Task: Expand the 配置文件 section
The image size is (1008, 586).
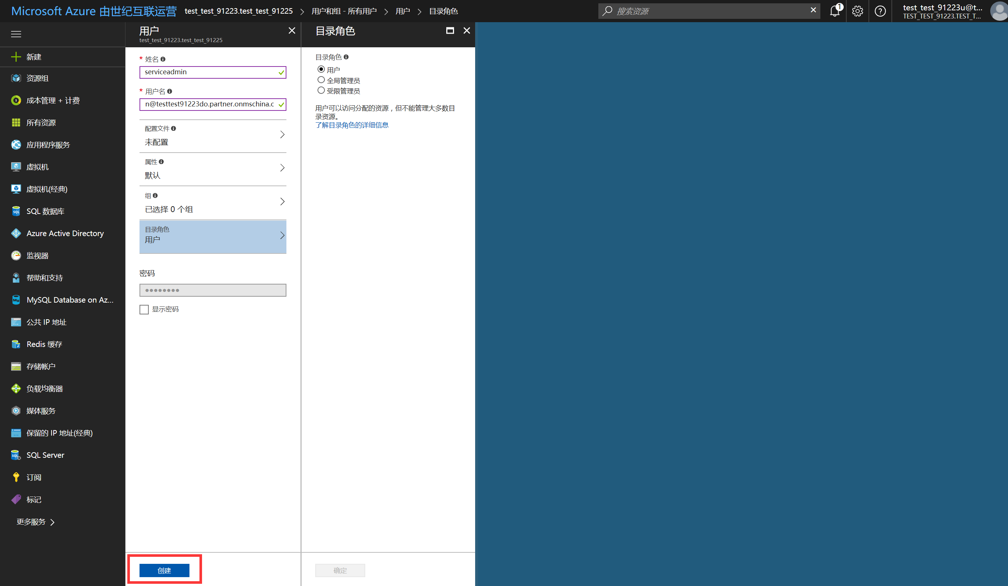Action: 212,135
